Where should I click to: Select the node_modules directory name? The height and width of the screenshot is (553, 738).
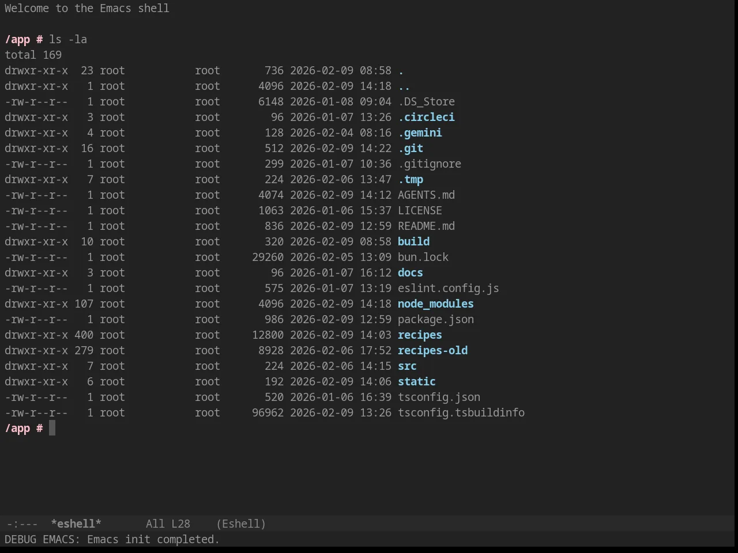pos(436,304)
